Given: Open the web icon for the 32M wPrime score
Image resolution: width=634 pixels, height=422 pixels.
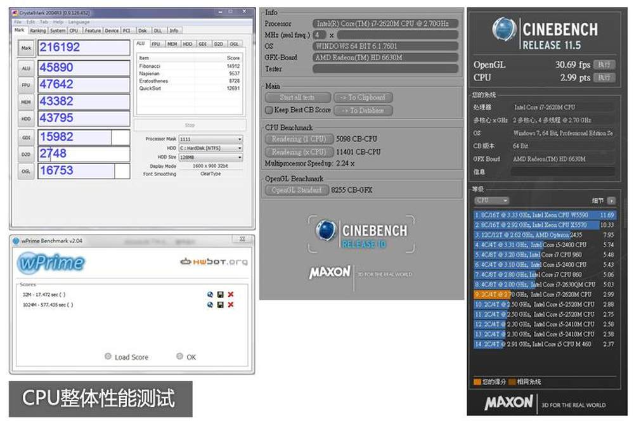Looking at the screenshot, I should click(210, 295).
